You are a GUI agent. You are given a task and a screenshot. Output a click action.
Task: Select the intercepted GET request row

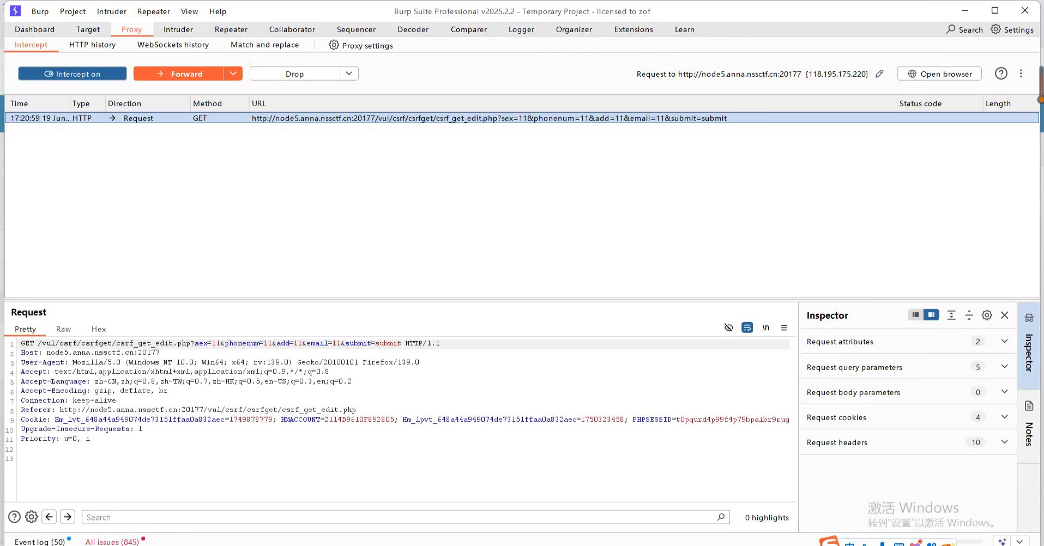pyautogui.click(x=522, y=118)
